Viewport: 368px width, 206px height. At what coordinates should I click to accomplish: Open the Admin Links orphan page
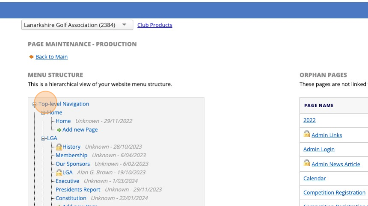point(326,135)
